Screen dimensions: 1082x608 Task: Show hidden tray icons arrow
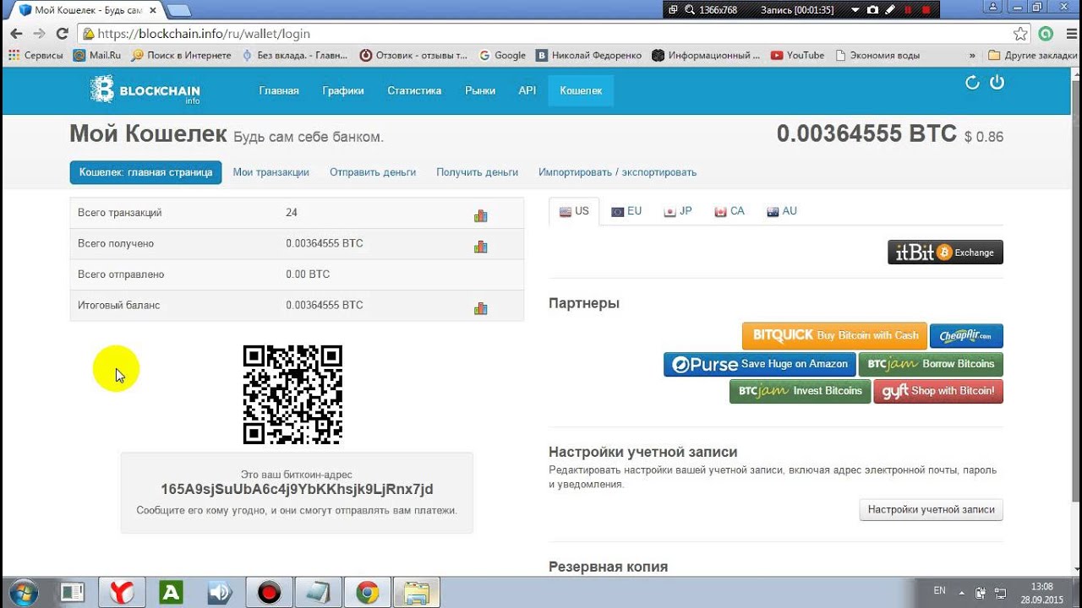pos(963,592)
